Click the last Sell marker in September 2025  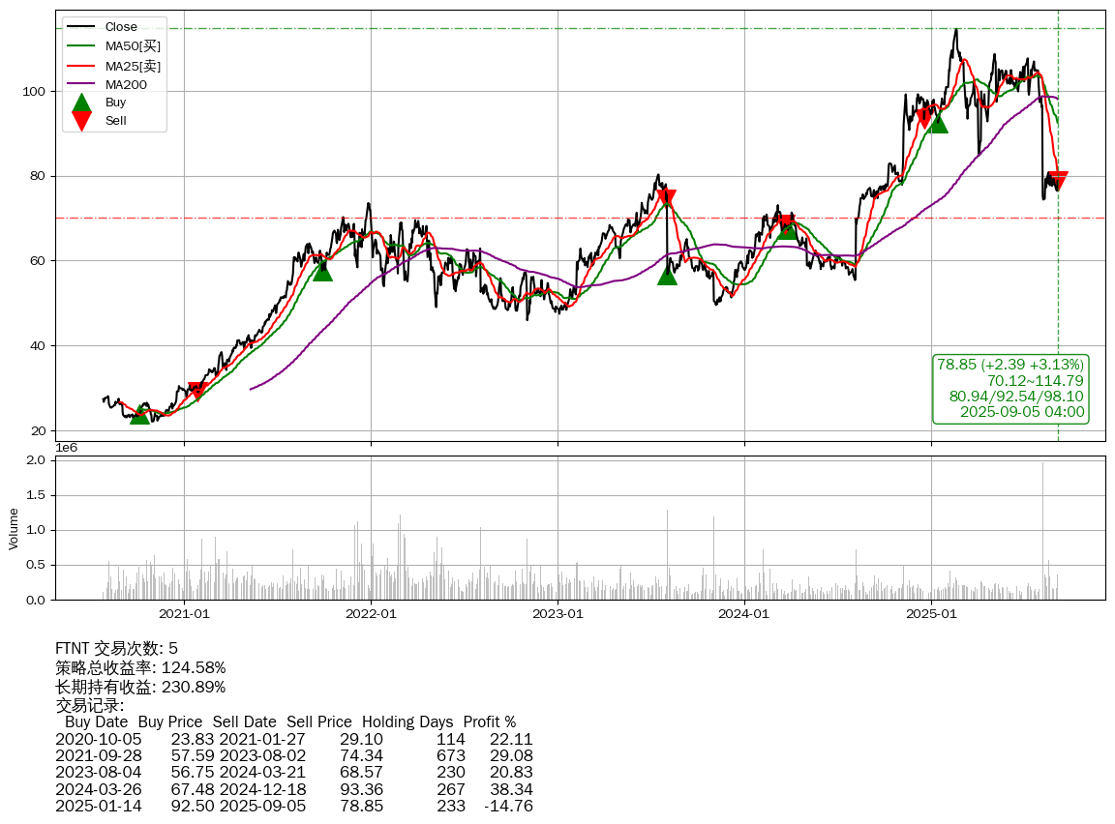click(x=1058, y=181)
